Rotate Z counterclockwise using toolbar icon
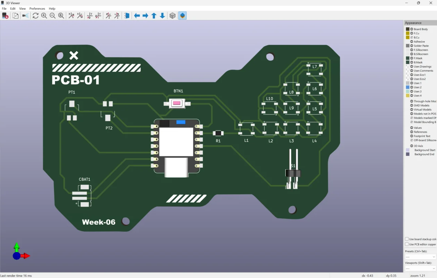This screenshot has width=437, height=278. (117, 16)
